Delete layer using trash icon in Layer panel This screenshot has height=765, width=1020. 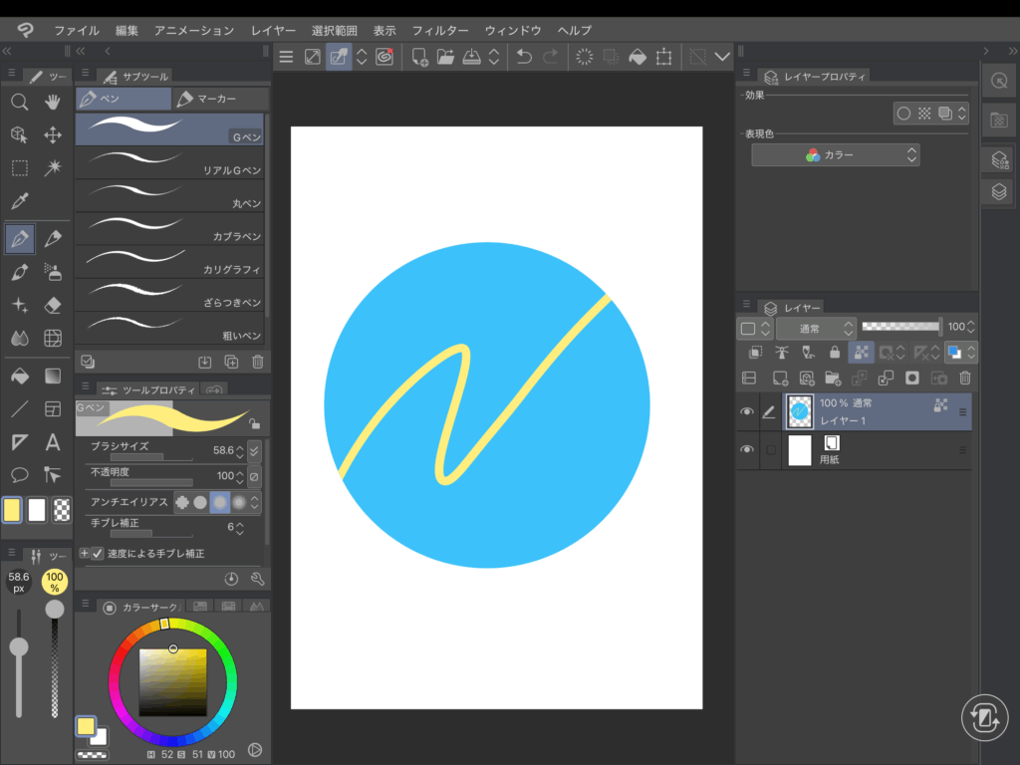click(x=964, y=378)
